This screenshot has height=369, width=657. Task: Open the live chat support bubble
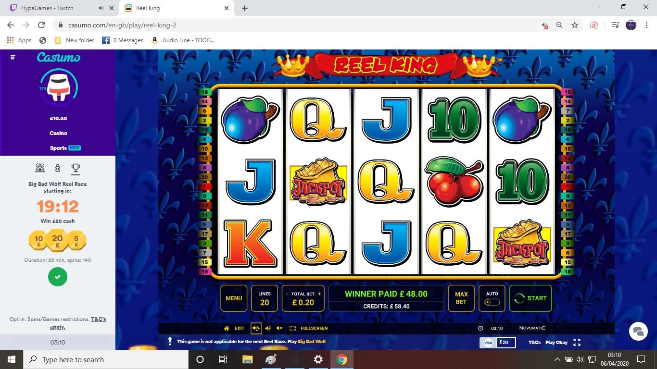click(638, 331)
